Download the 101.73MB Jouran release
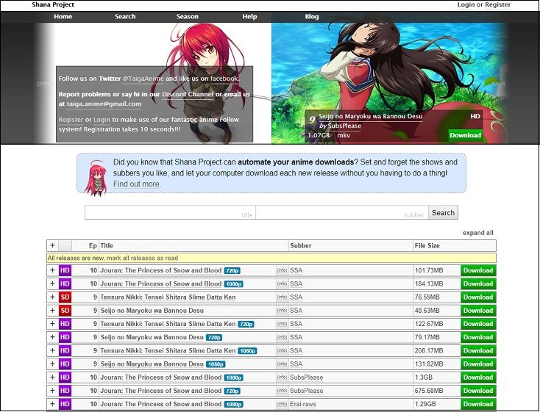The height and width of the screenshot is (412, 540). (478, 270)
